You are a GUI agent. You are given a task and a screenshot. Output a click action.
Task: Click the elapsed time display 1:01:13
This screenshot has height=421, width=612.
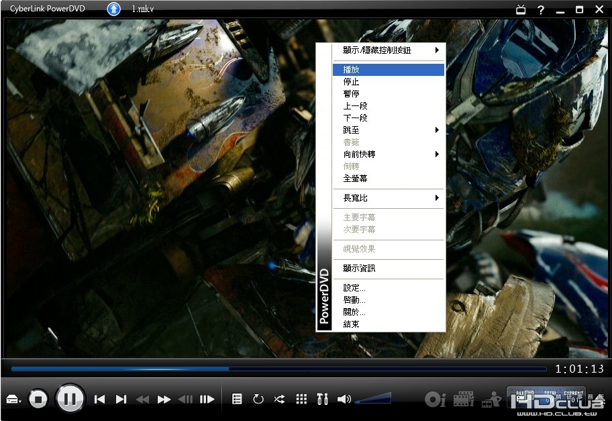[579, 369]
